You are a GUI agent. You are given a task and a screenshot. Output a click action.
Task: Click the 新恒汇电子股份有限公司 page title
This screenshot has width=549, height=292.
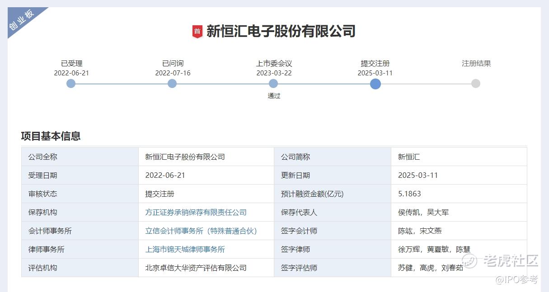coord(281,31)
